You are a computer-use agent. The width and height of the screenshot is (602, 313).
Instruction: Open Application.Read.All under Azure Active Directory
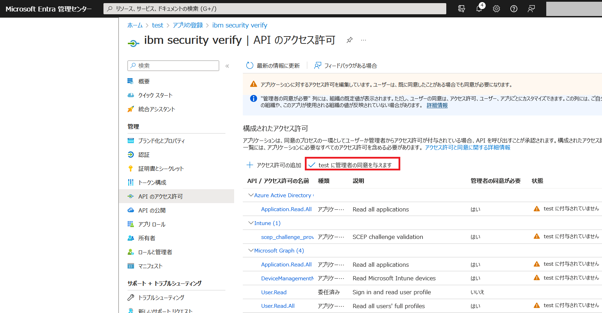(286, 209)
